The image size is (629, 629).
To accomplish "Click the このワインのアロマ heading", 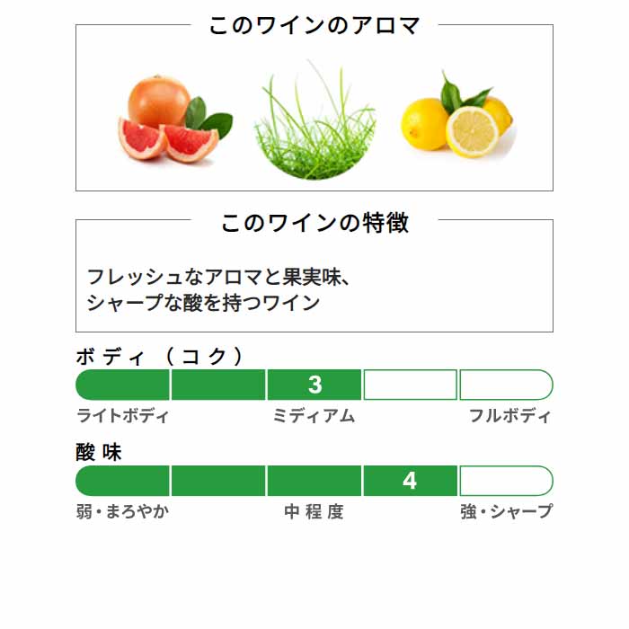I will pyautogui.click(x=314, y=25).
